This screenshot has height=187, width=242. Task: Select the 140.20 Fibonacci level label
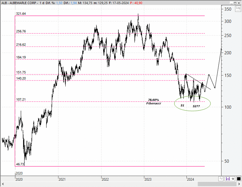(x=21, y=78)
